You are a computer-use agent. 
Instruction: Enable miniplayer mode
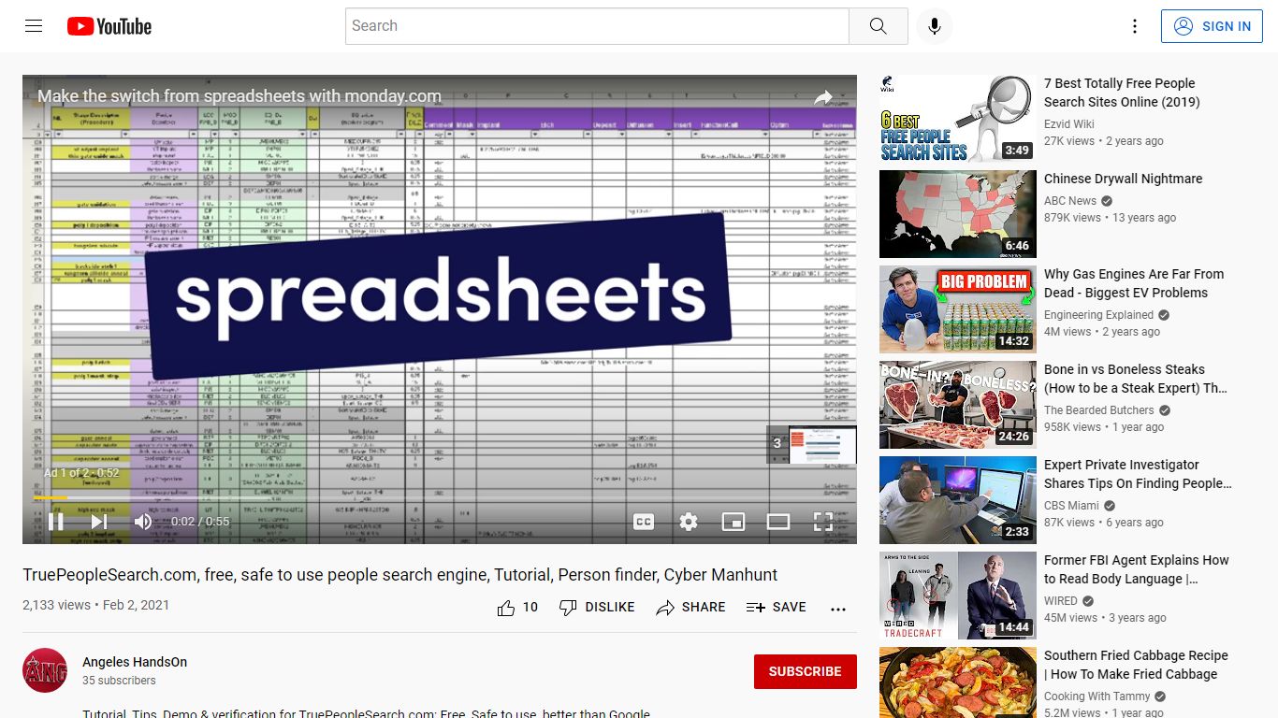coord(733,522)
